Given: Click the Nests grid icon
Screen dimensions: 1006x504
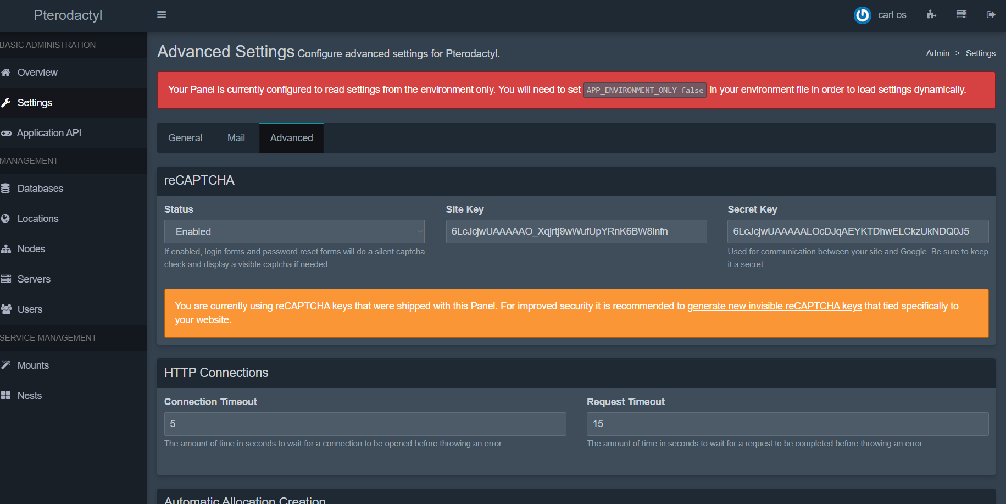Looking at the screenshot, I should pos(5,396).
